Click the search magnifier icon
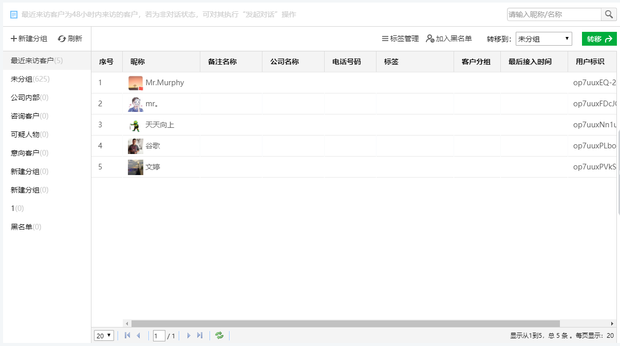Screen dimensions: 620x346 click(x=609, y=14)
